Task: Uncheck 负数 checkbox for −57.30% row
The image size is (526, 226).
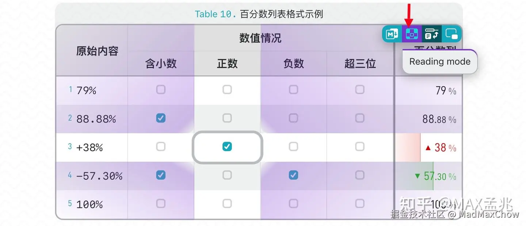Action: [x=293, y=175]
